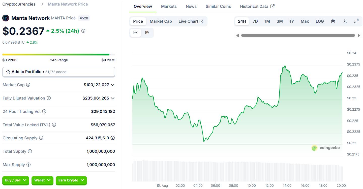Click Circulating Supply label info icon
363x189 pixels.
coord(41,138)
